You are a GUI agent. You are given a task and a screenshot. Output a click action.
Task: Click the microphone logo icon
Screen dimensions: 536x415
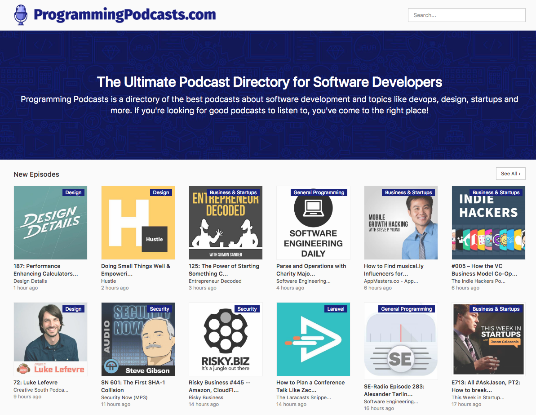point(21,15)
